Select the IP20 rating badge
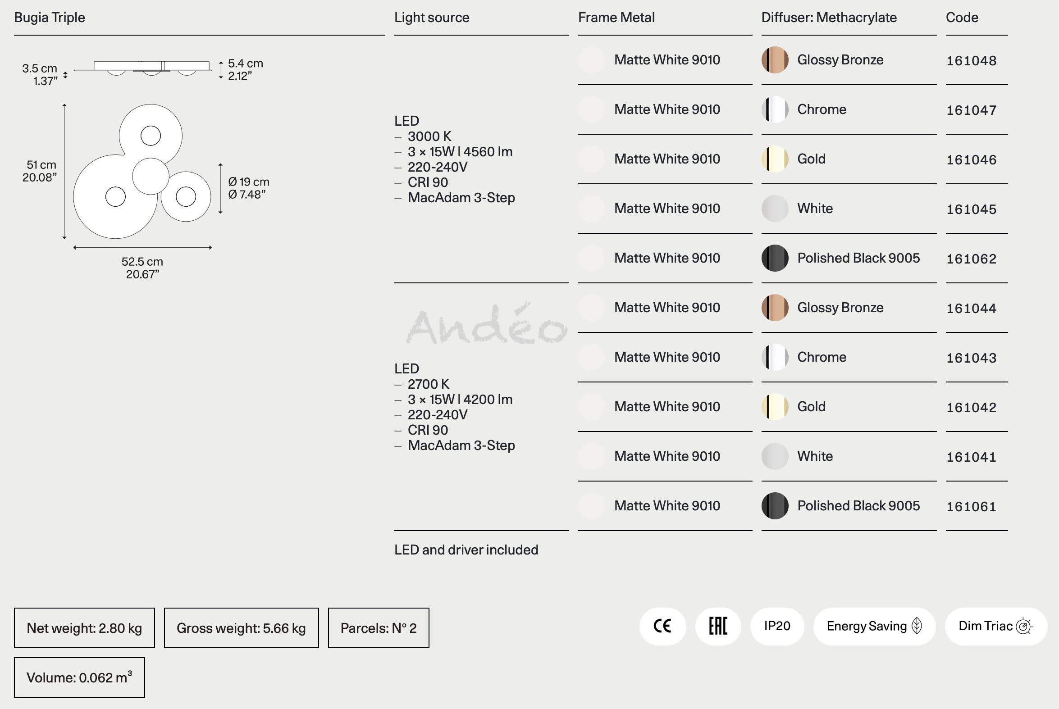Viewport: 1059px width, 709px height. (777, 626)
